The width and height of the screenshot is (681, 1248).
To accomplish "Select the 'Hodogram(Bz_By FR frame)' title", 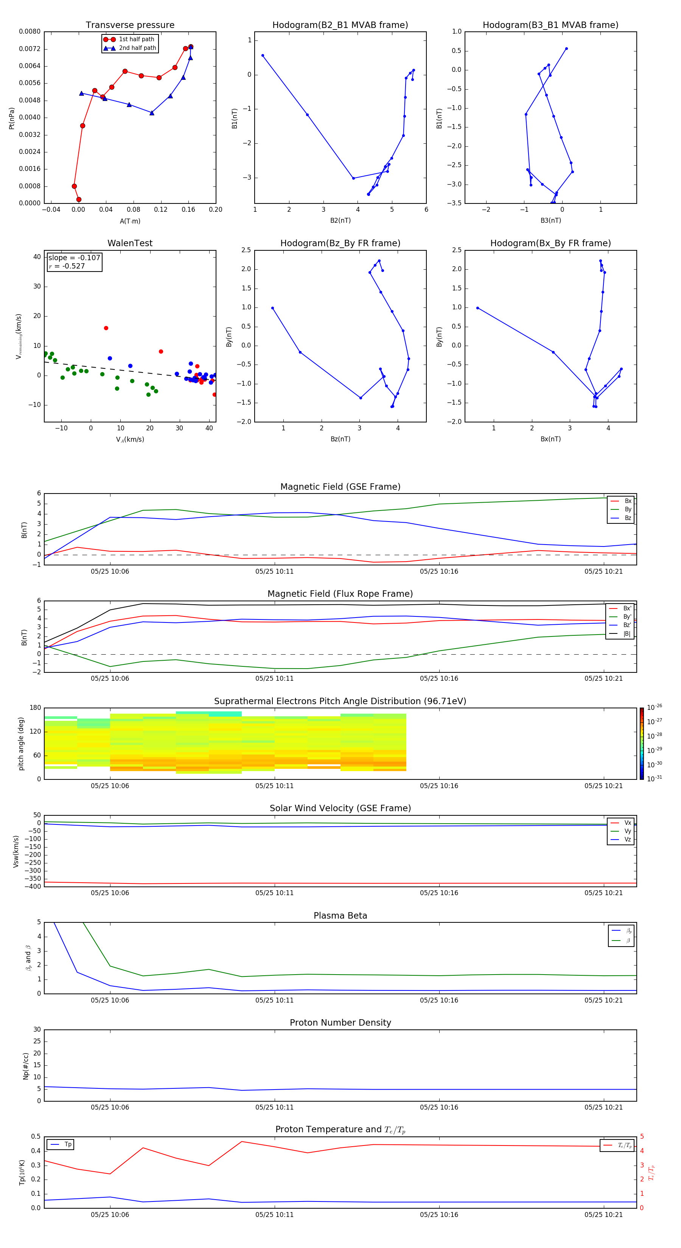I will [x=340, y=243].
